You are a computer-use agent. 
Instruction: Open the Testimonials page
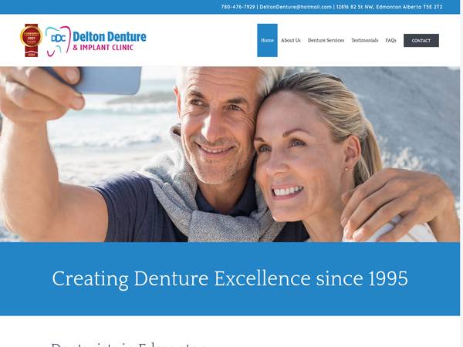click(365, 40)
